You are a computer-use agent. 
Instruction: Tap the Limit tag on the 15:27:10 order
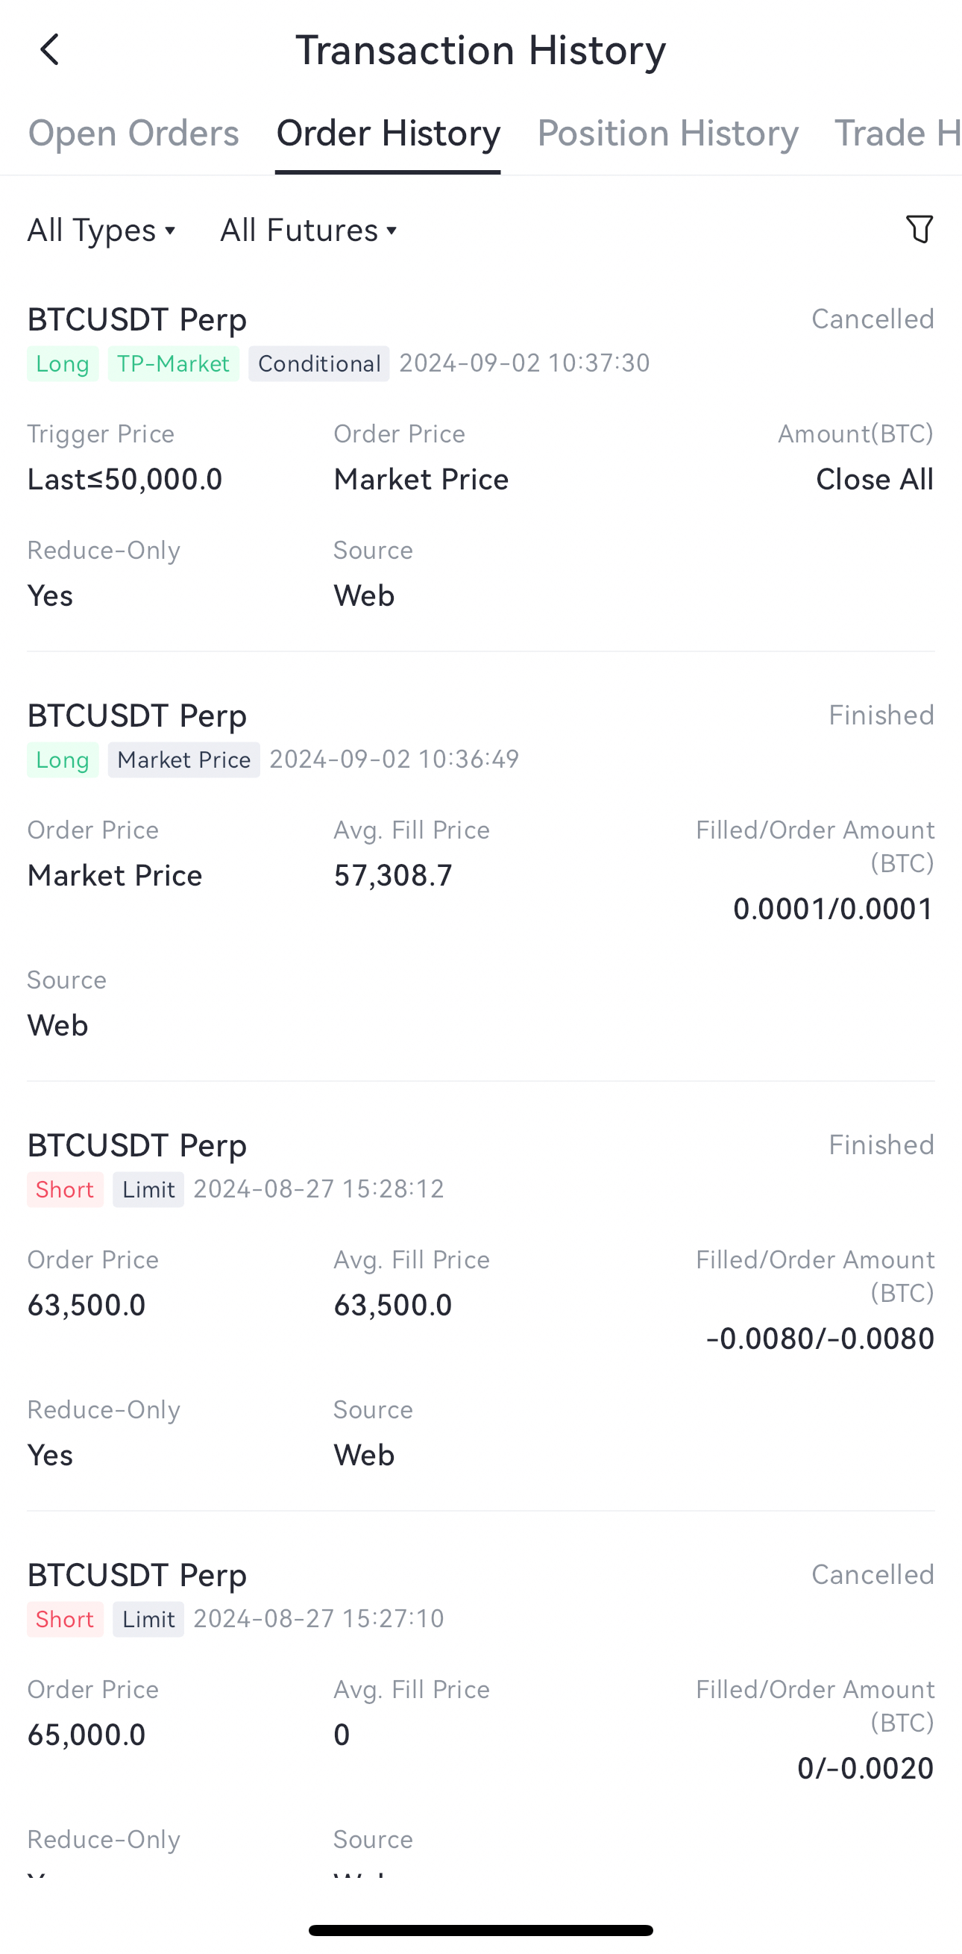tap(148, 1619)
